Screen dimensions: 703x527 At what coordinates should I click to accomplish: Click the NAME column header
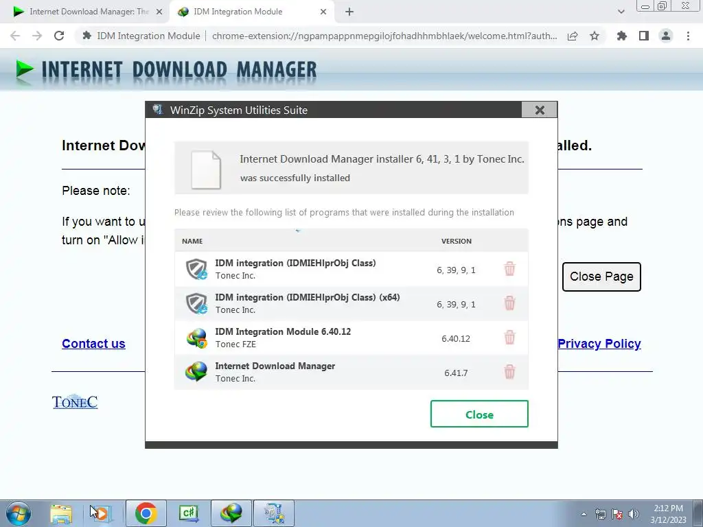click(192, 241)
